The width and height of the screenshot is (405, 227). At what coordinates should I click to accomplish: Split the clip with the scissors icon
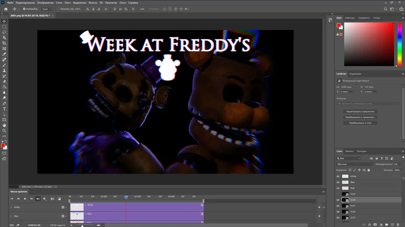click(x=52, y=199)
